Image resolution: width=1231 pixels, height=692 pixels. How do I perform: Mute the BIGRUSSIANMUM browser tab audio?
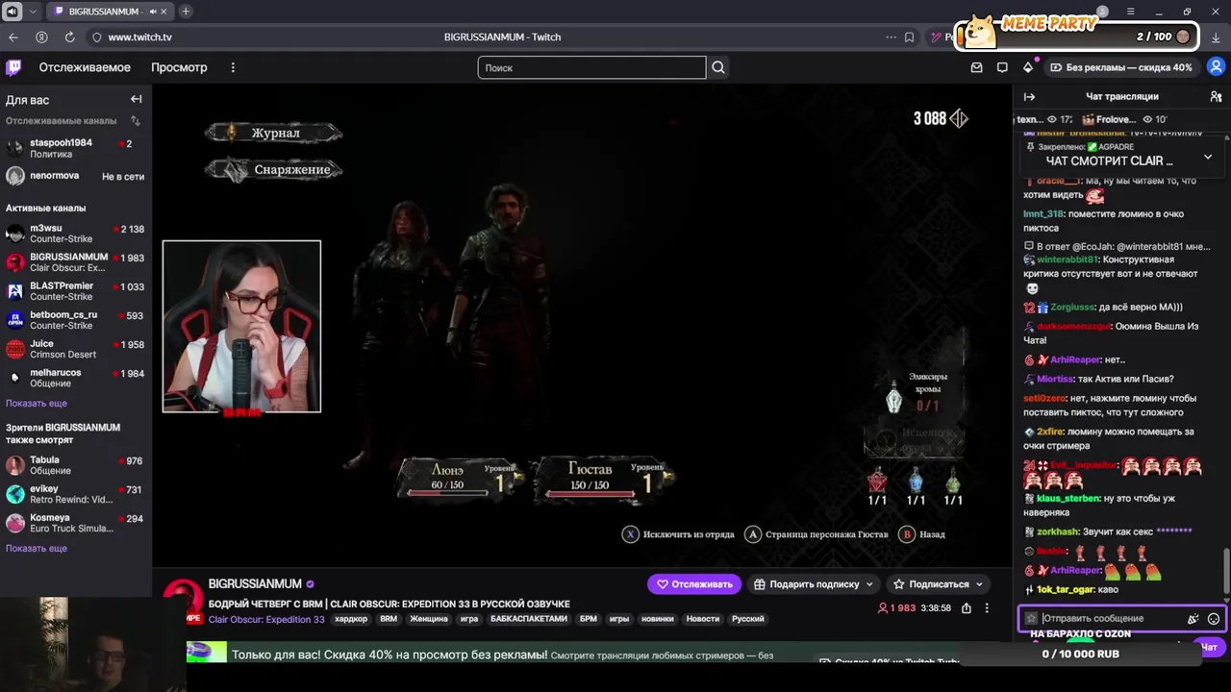pos(153,12)
